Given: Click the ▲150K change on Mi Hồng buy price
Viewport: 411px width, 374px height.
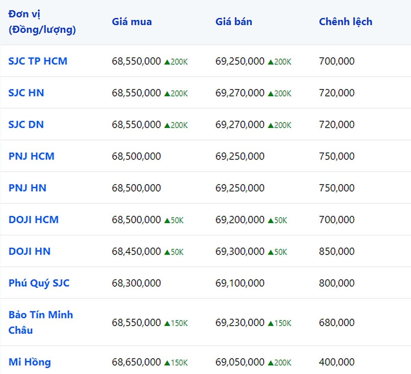Looking at the screenshot, I should (x=176, y=363).
